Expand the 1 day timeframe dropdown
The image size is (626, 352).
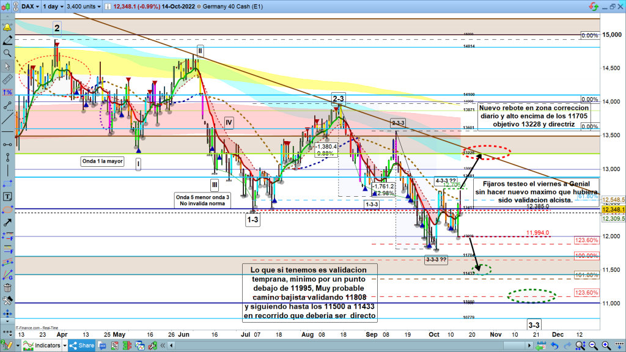coord(54,7)
